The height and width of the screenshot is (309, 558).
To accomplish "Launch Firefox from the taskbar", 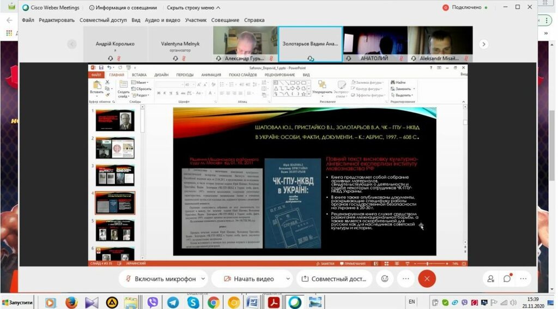I will click(71, 302).
